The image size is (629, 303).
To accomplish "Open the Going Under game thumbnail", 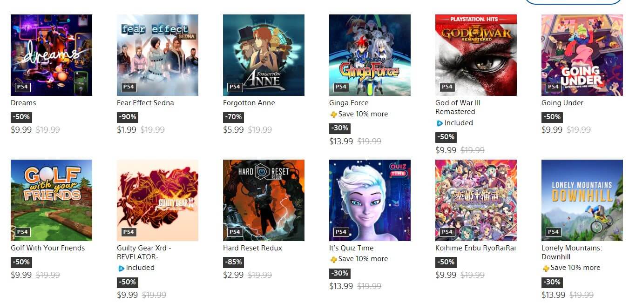I will (x=582, y=55).
